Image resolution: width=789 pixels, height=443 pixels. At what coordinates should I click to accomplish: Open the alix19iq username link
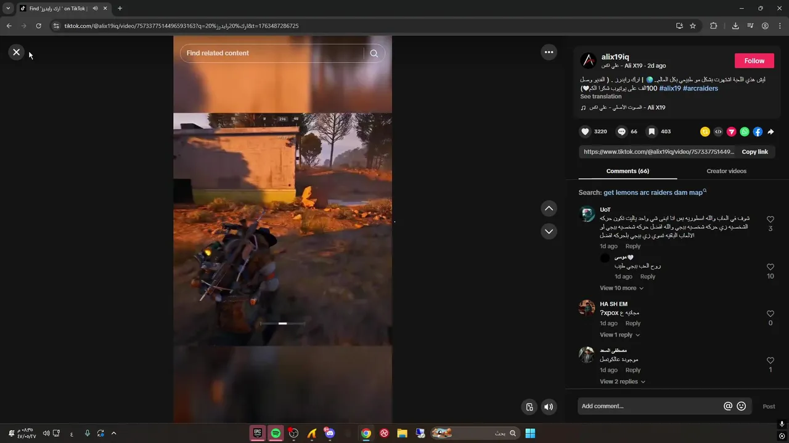tap(615, 57)
